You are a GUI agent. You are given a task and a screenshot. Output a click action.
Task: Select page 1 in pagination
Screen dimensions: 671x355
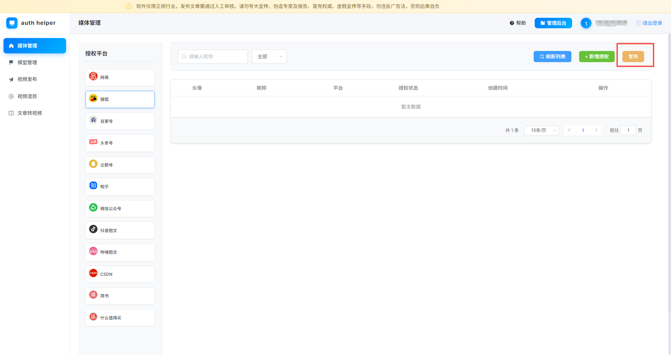(x=583, y=130)
